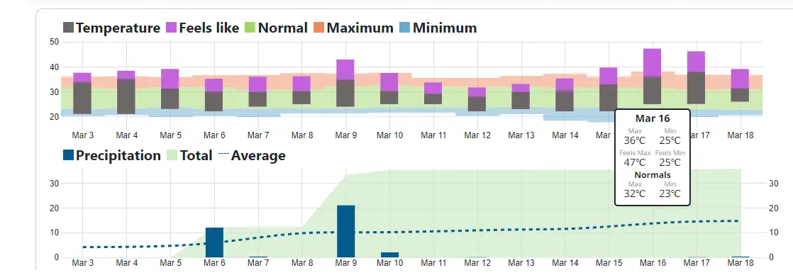Select the Mar 8 temperature bar
This screenshot has height=280, width=793.
click(301, 98)
